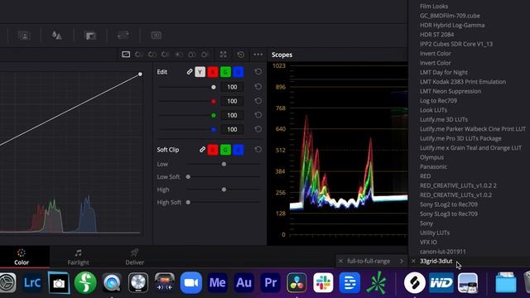
Task: Click the Soft Clip High slider handle
Action: (224, 190)
